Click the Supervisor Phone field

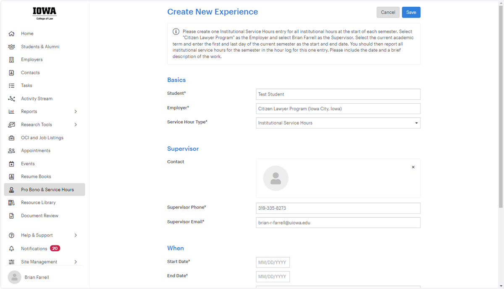coord(338,208)
